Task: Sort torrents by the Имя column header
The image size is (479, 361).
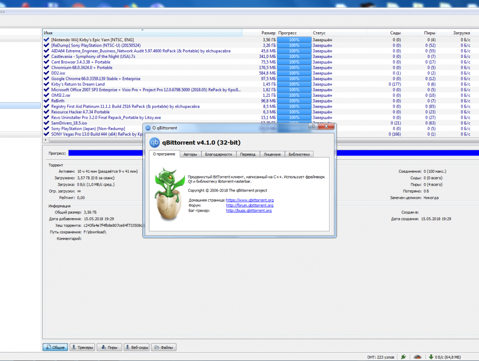Action: click(x=142, y=33)
